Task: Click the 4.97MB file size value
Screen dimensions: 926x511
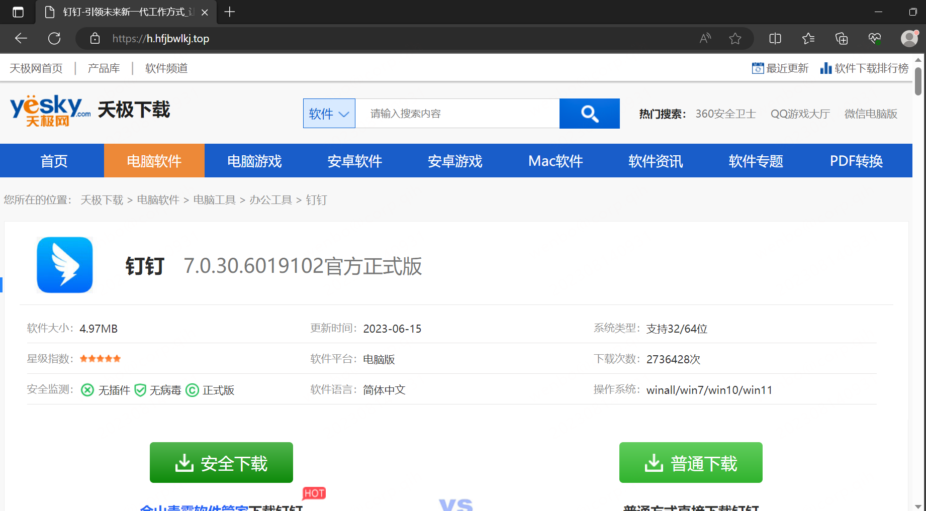Action: (99, 329)
